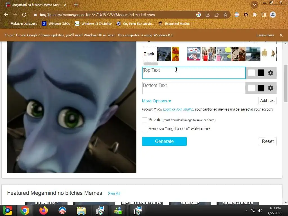This screenshot has width=288, height=216.
Task: Follow the Login or Join Imgflip link
Action: pos(178,109)
